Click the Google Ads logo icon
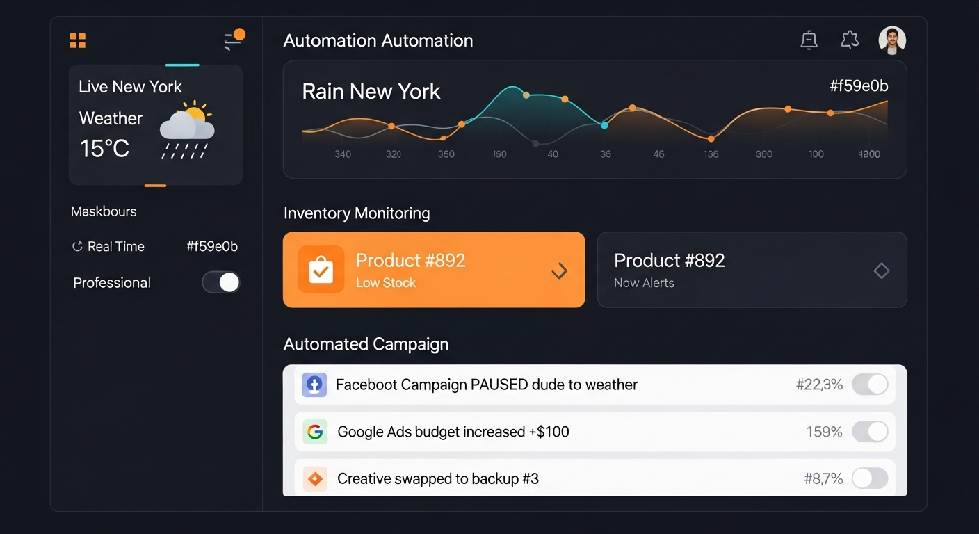The width and height of the screenshot is (979, 534). point(315,432)
